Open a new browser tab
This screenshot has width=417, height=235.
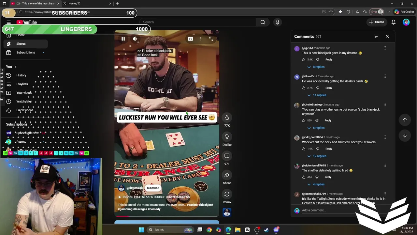coord(117,4)
